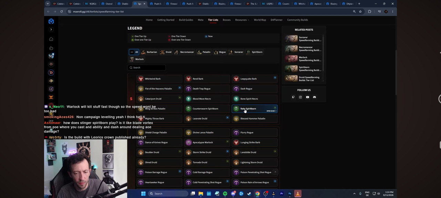This screenshot has width=441, height=198.
Task: Open Spotify from the taskbar
Action: (x=225, y=194)
